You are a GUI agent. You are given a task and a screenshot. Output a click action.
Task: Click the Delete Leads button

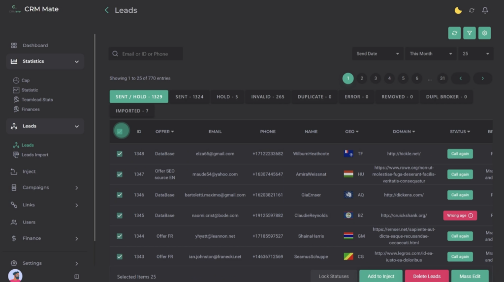point(427,276)
